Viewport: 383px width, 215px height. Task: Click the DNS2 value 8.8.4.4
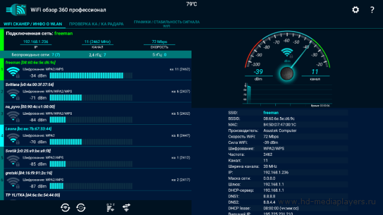(269, 202)
